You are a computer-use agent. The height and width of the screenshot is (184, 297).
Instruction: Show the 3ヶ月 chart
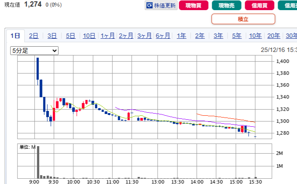tap(145, 36)
